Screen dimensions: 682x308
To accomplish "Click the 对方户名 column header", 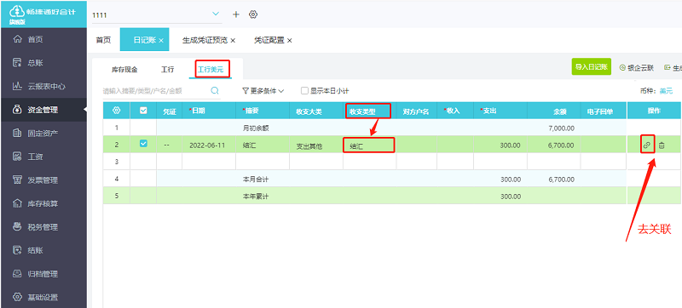I will 416,111.
